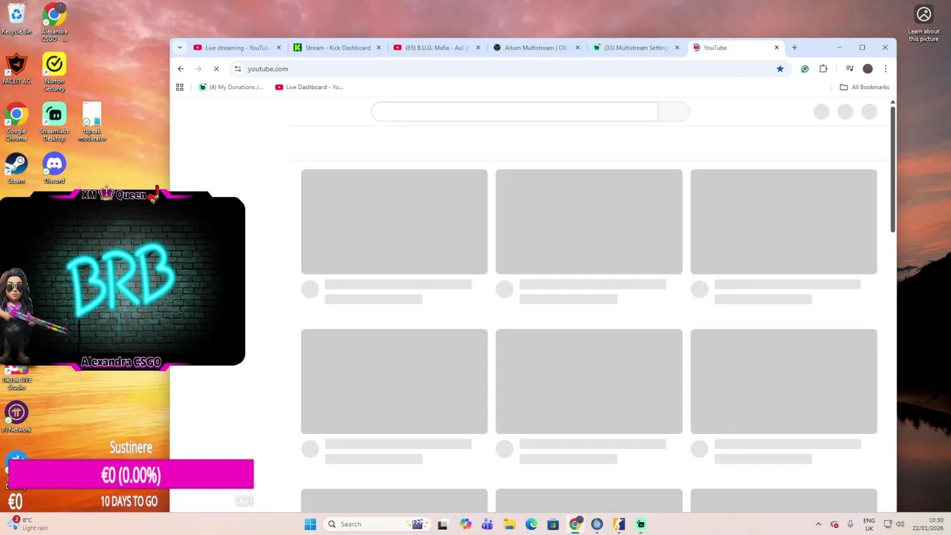Viewport: 951px width, 535px height.
Task: Click the YouTube search box placeholder
Action: (514, 111)
